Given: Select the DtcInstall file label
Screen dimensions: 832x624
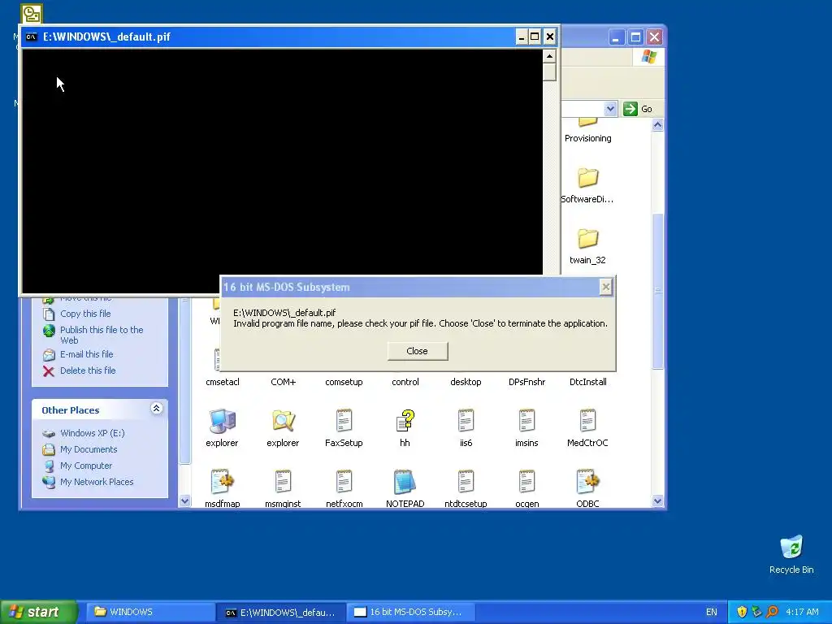Looking at the screenshot, I should [588, 382].
